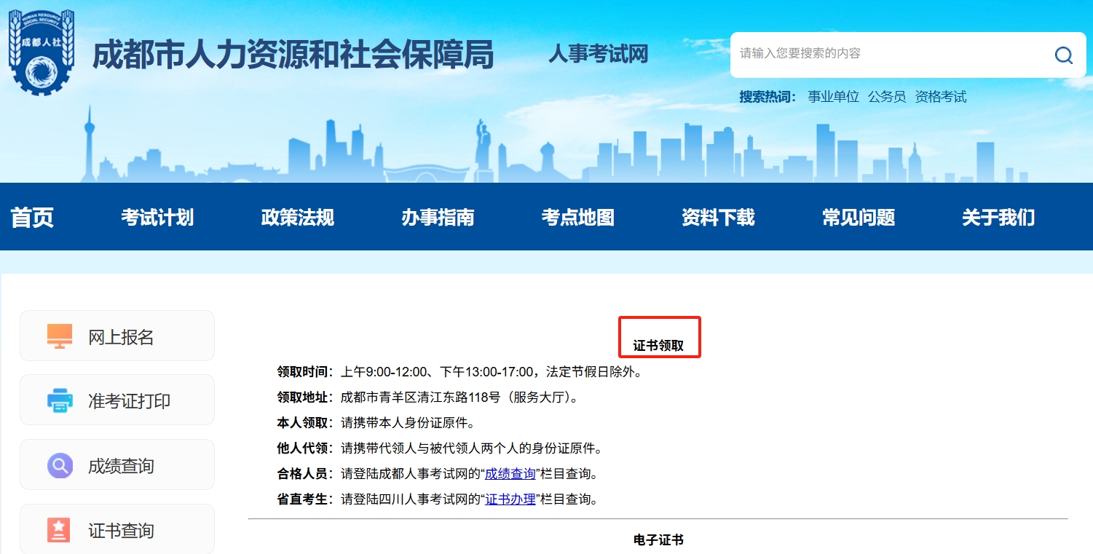This screenshot has height=554, width=1093.
Task: Go to 政策法规 in navigation
Action: click(297, 217)
